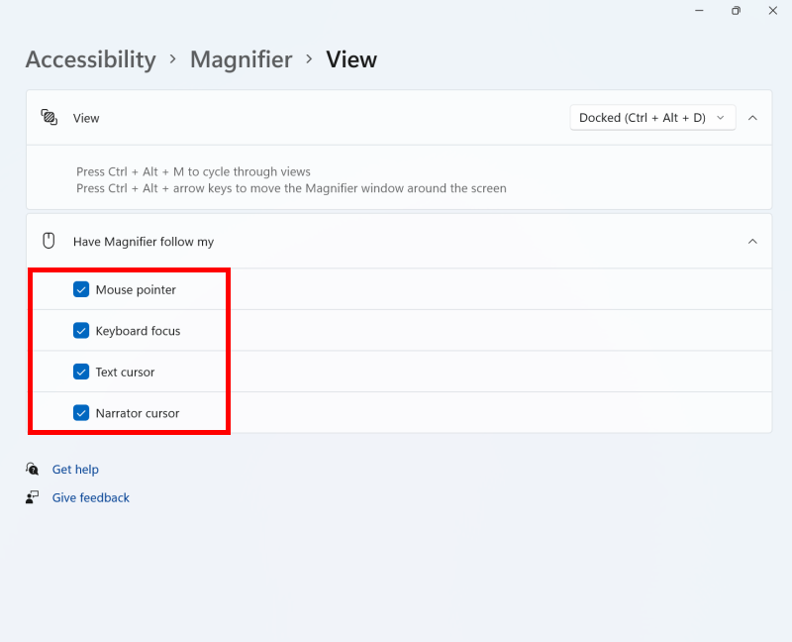Minimize the Settings window

click(699, 11)
